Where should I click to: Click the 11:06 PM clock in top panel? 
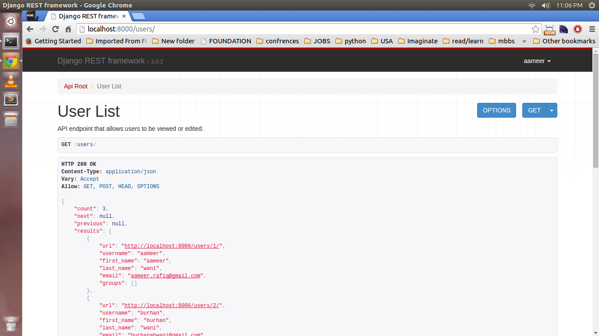point(569,5)
